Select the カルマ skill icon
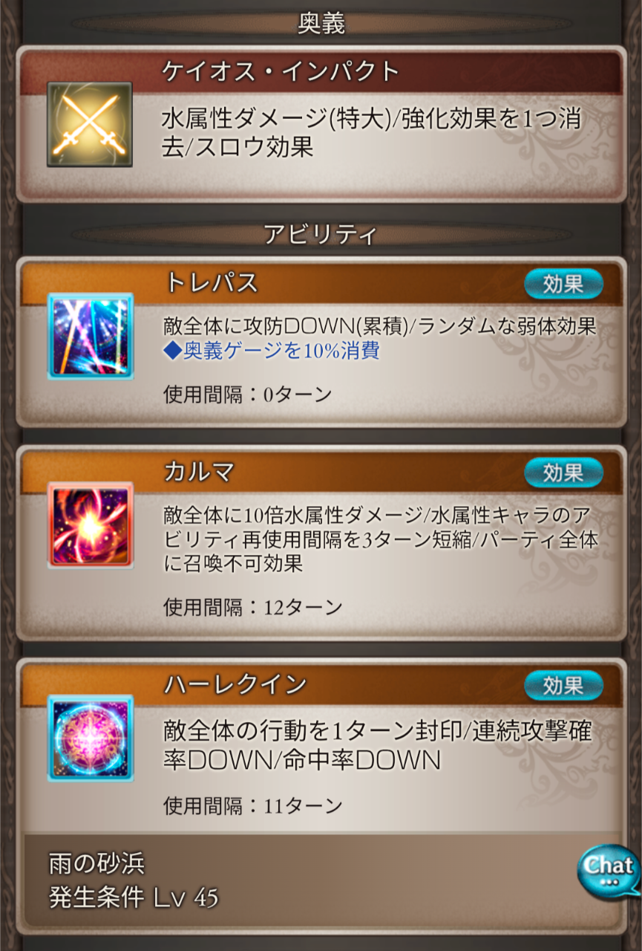The width and height of the screenshot is (642, 951). (x=91, y=525)
